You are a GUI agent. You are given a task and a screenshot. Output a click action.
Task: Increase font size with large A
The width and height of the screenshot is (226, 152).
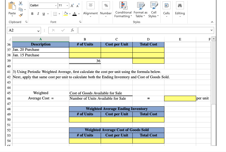tap(72, 6)
